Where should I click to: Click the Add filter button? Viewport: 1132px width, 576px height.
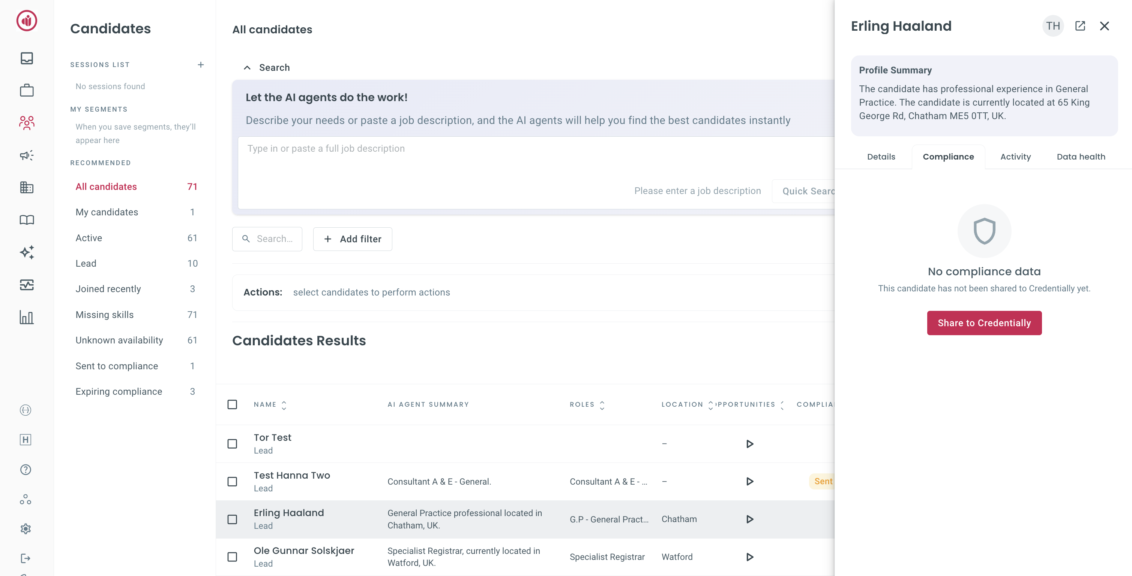pyautogui.click(x=353, y=239)
